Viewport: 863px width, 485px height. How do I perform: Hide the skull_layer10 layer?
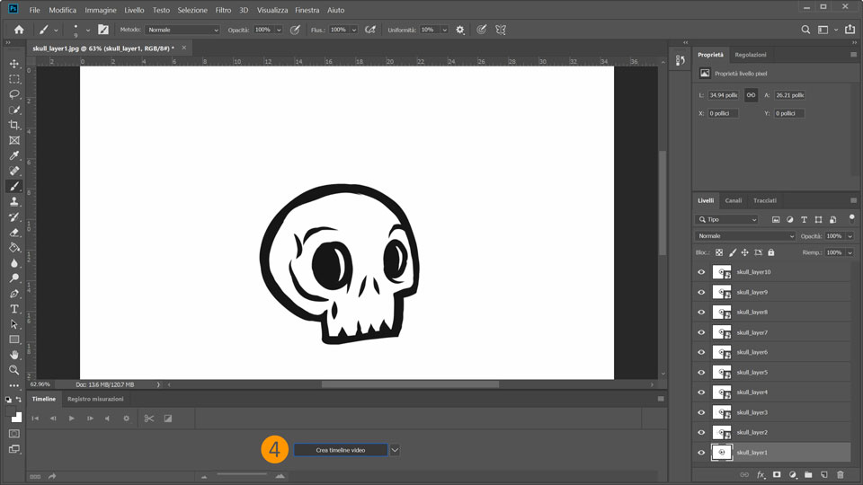[701, 271]
